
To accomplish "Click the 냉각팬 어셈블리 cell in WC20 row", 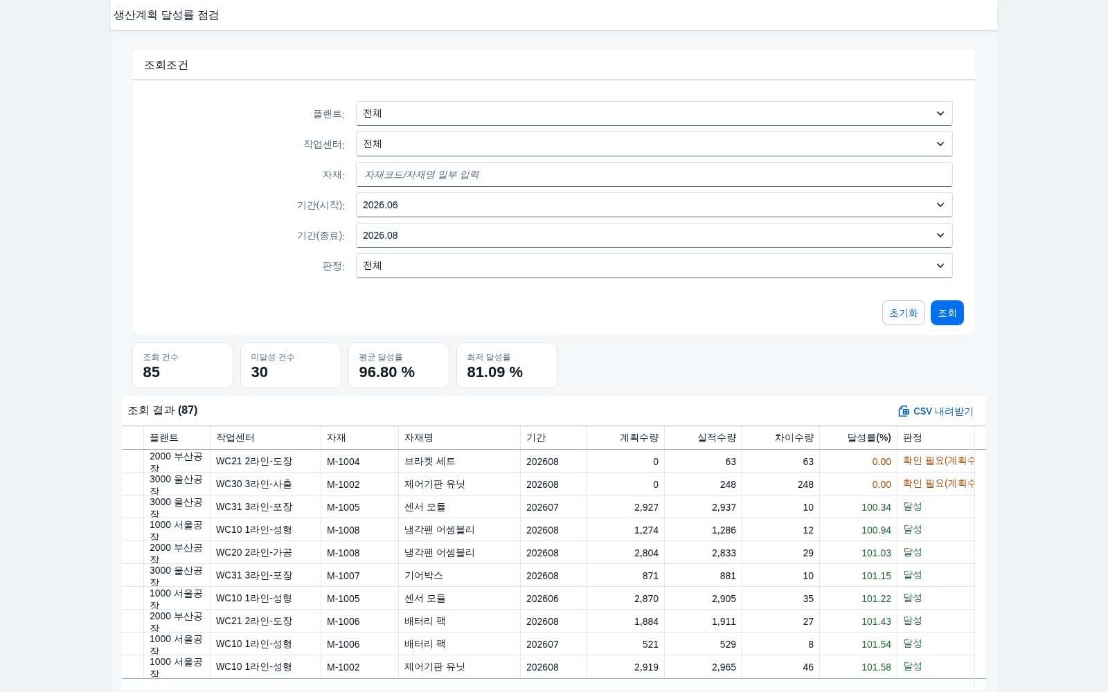I will [459, 553].
